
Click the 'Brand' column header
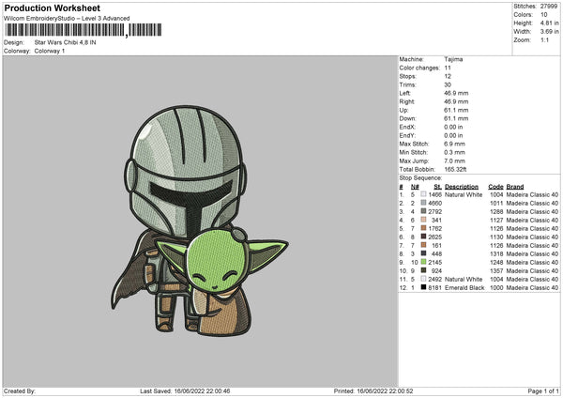(x=515, y=187)
